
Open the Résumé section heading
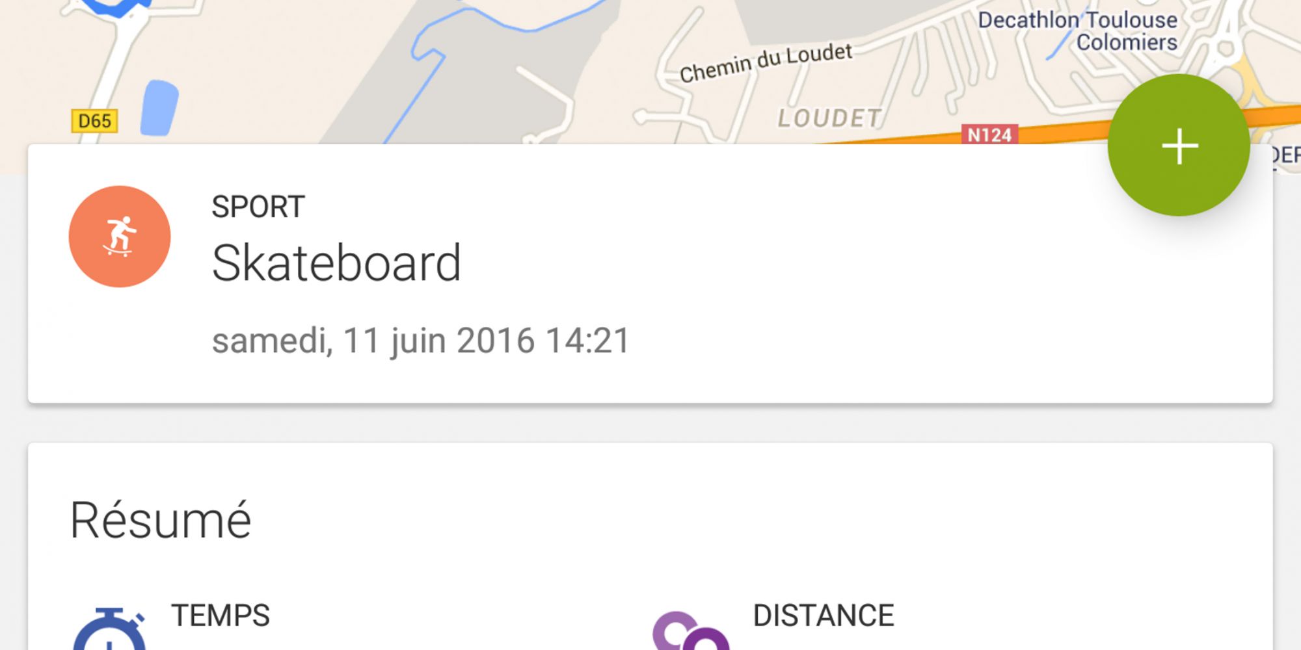pos(160,520)
